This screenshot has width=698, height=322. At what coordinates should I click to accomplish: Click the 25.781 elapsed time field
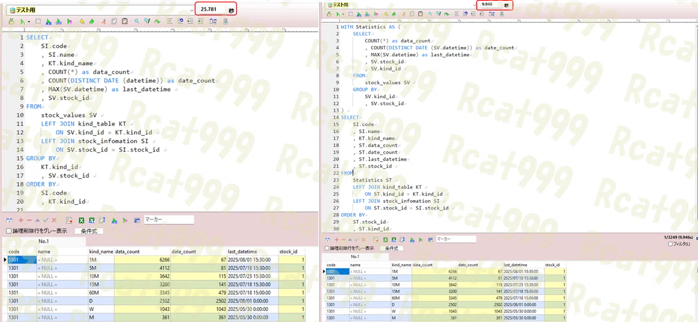[212, 9]
